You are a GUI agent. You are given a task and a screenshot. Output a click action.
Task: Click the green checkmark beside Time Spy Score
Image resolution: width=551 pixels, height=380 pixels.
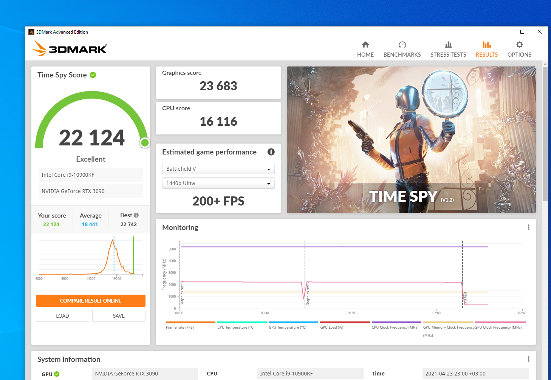coord(93,75)
